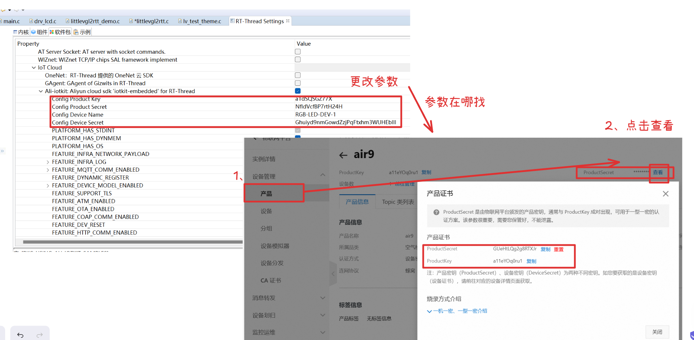Expand the 设备划归 sidebar section
This screenshot has height=340, width=694.
[x=323, y=315]
